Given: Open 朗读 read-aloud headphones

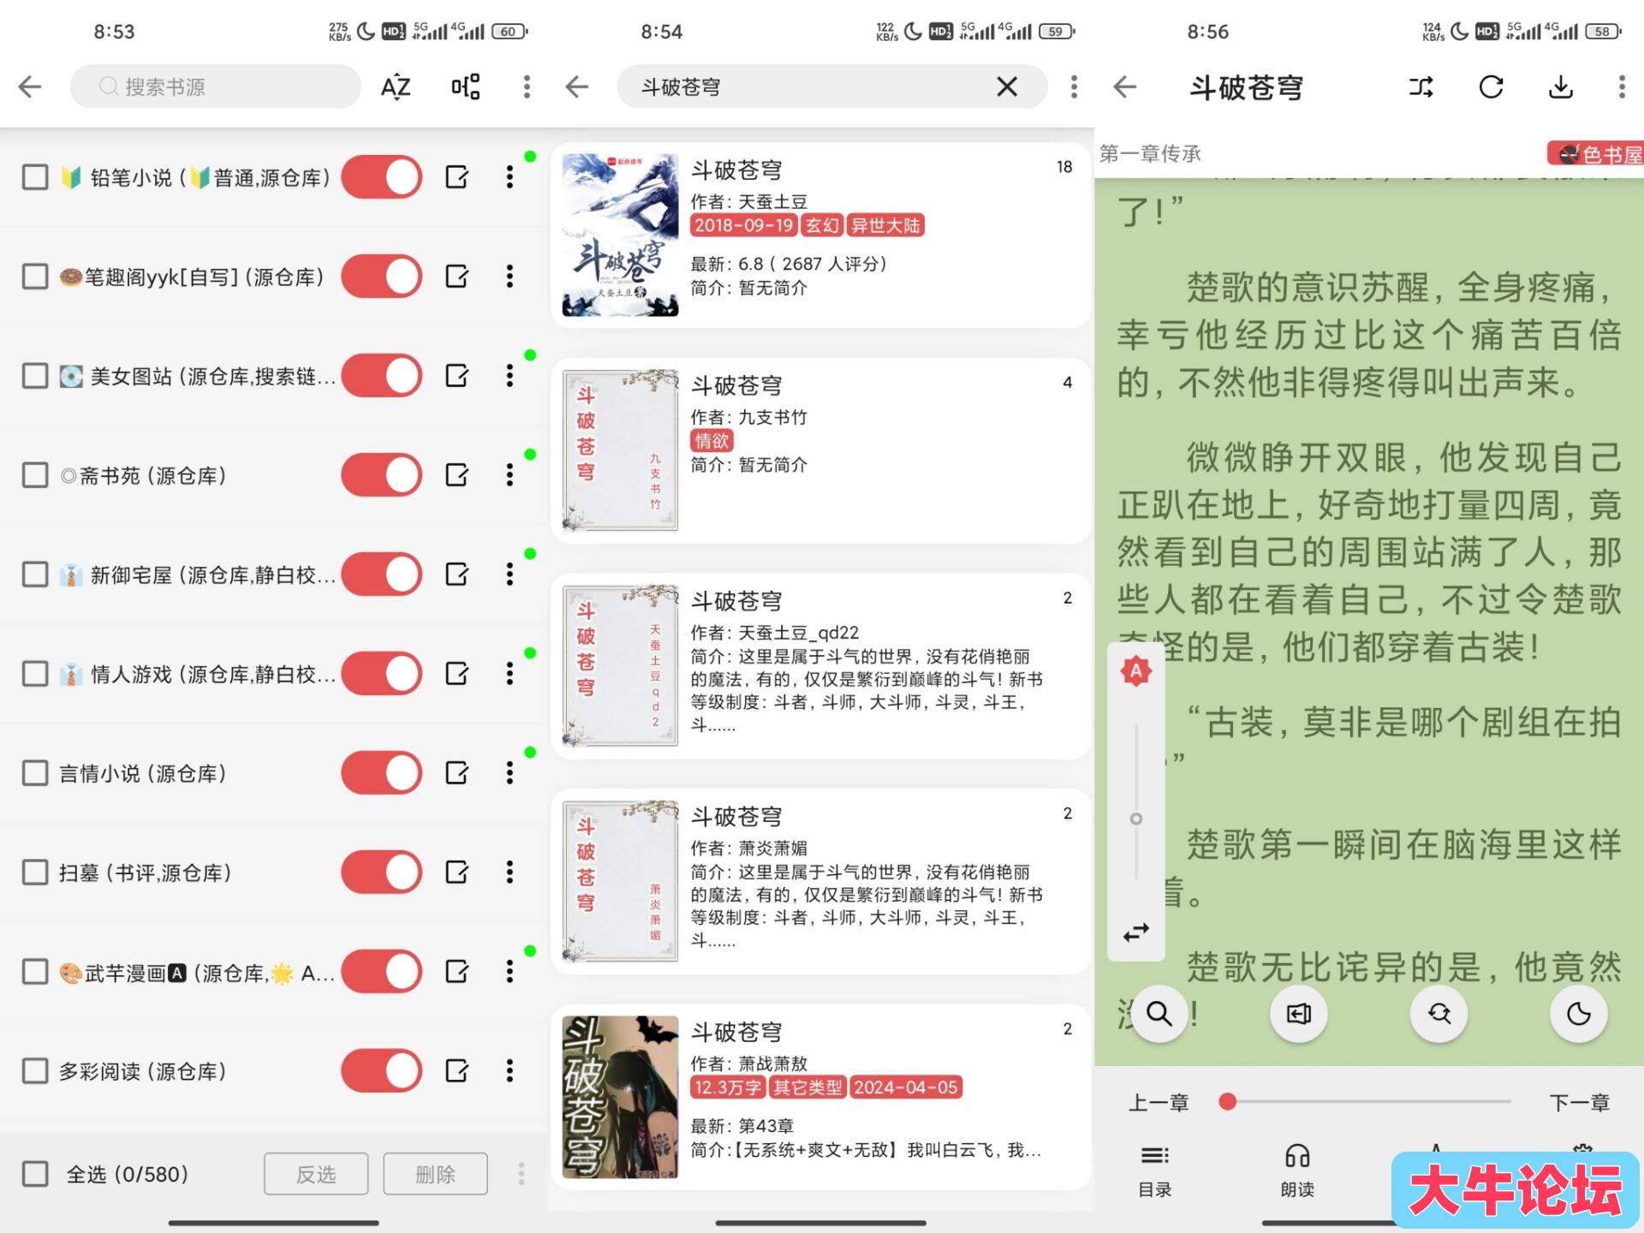Looking at the screenshot, I should (x=1297, y=1170).
